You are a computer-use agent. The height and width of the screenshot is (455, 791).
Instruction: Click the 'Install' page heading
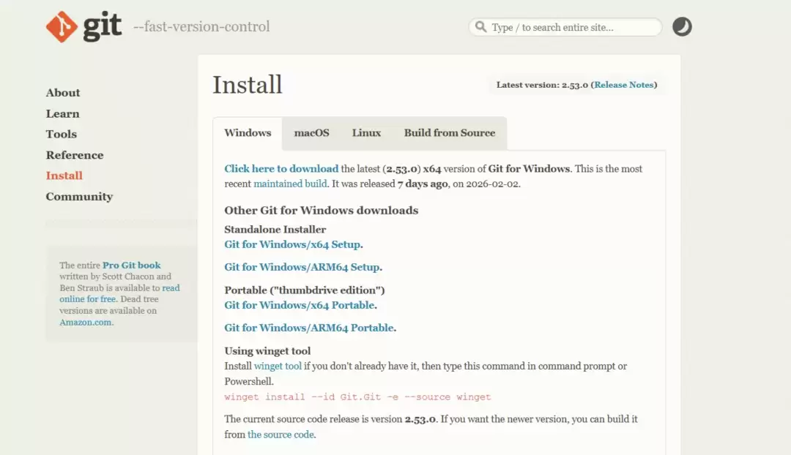248,85
